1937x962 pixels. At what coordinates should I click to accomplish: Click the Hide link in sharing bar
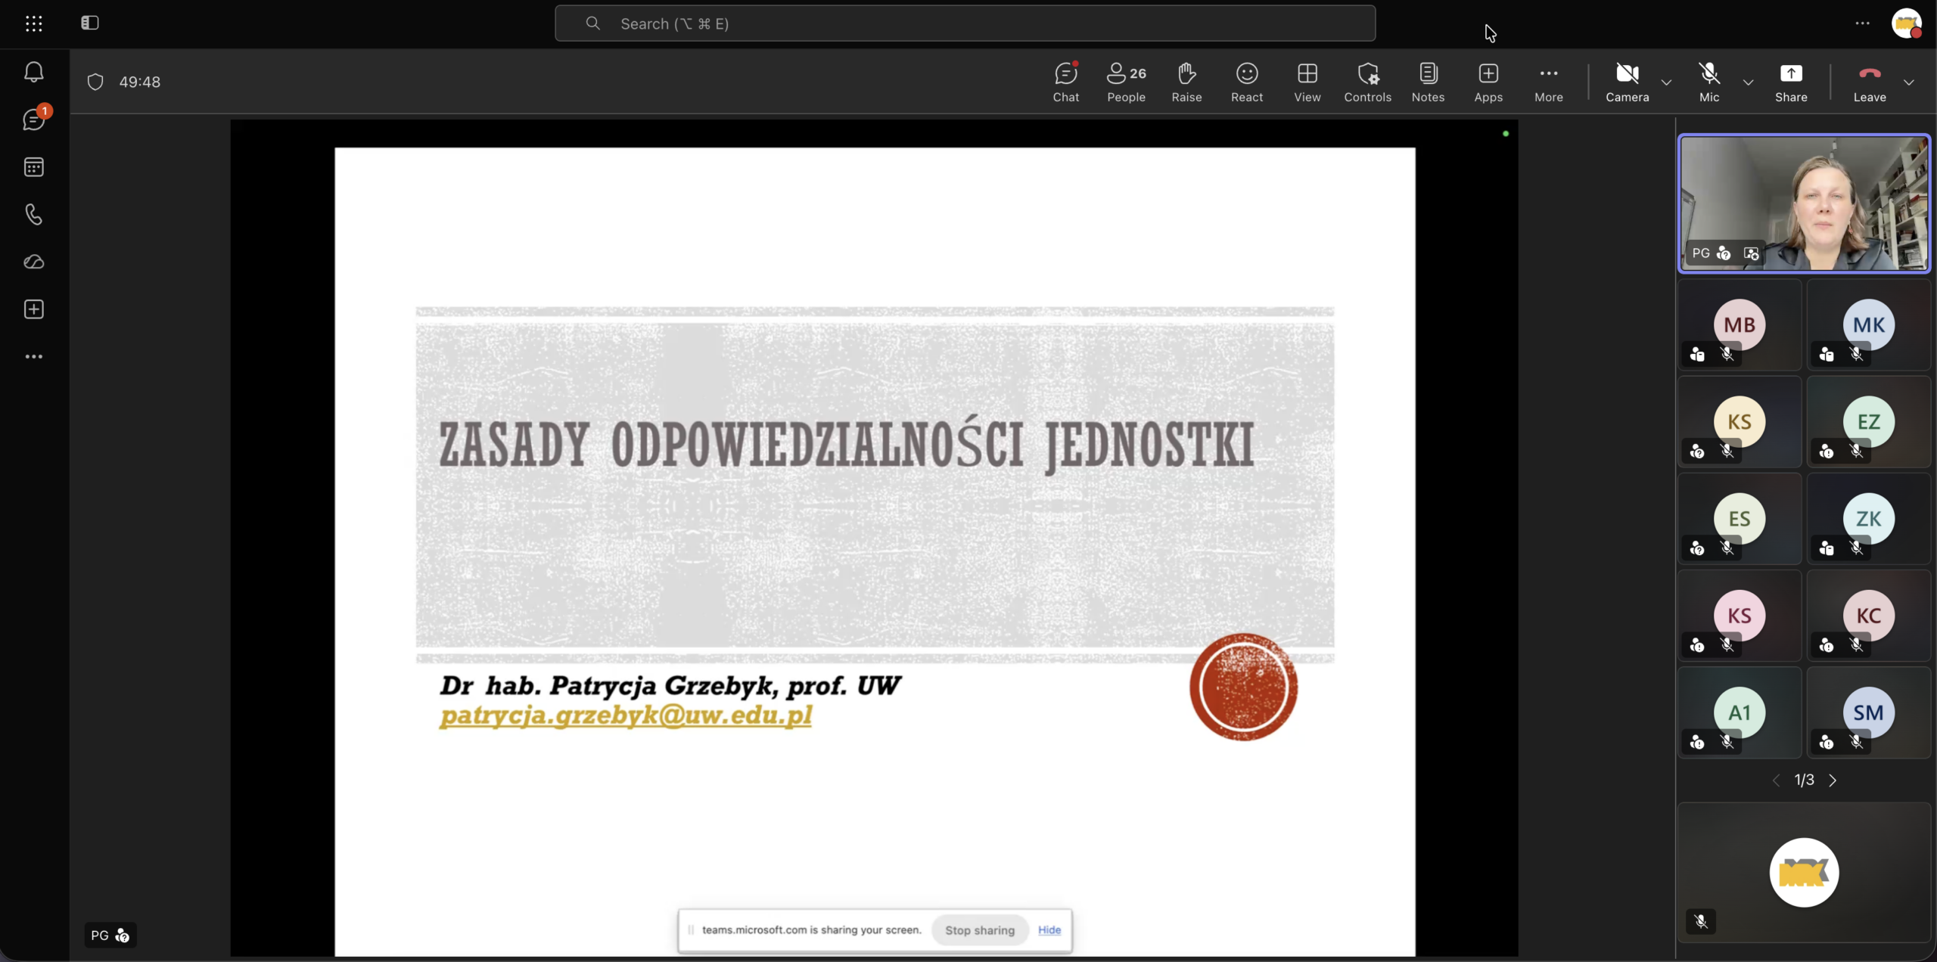[x=1049, y=930]
